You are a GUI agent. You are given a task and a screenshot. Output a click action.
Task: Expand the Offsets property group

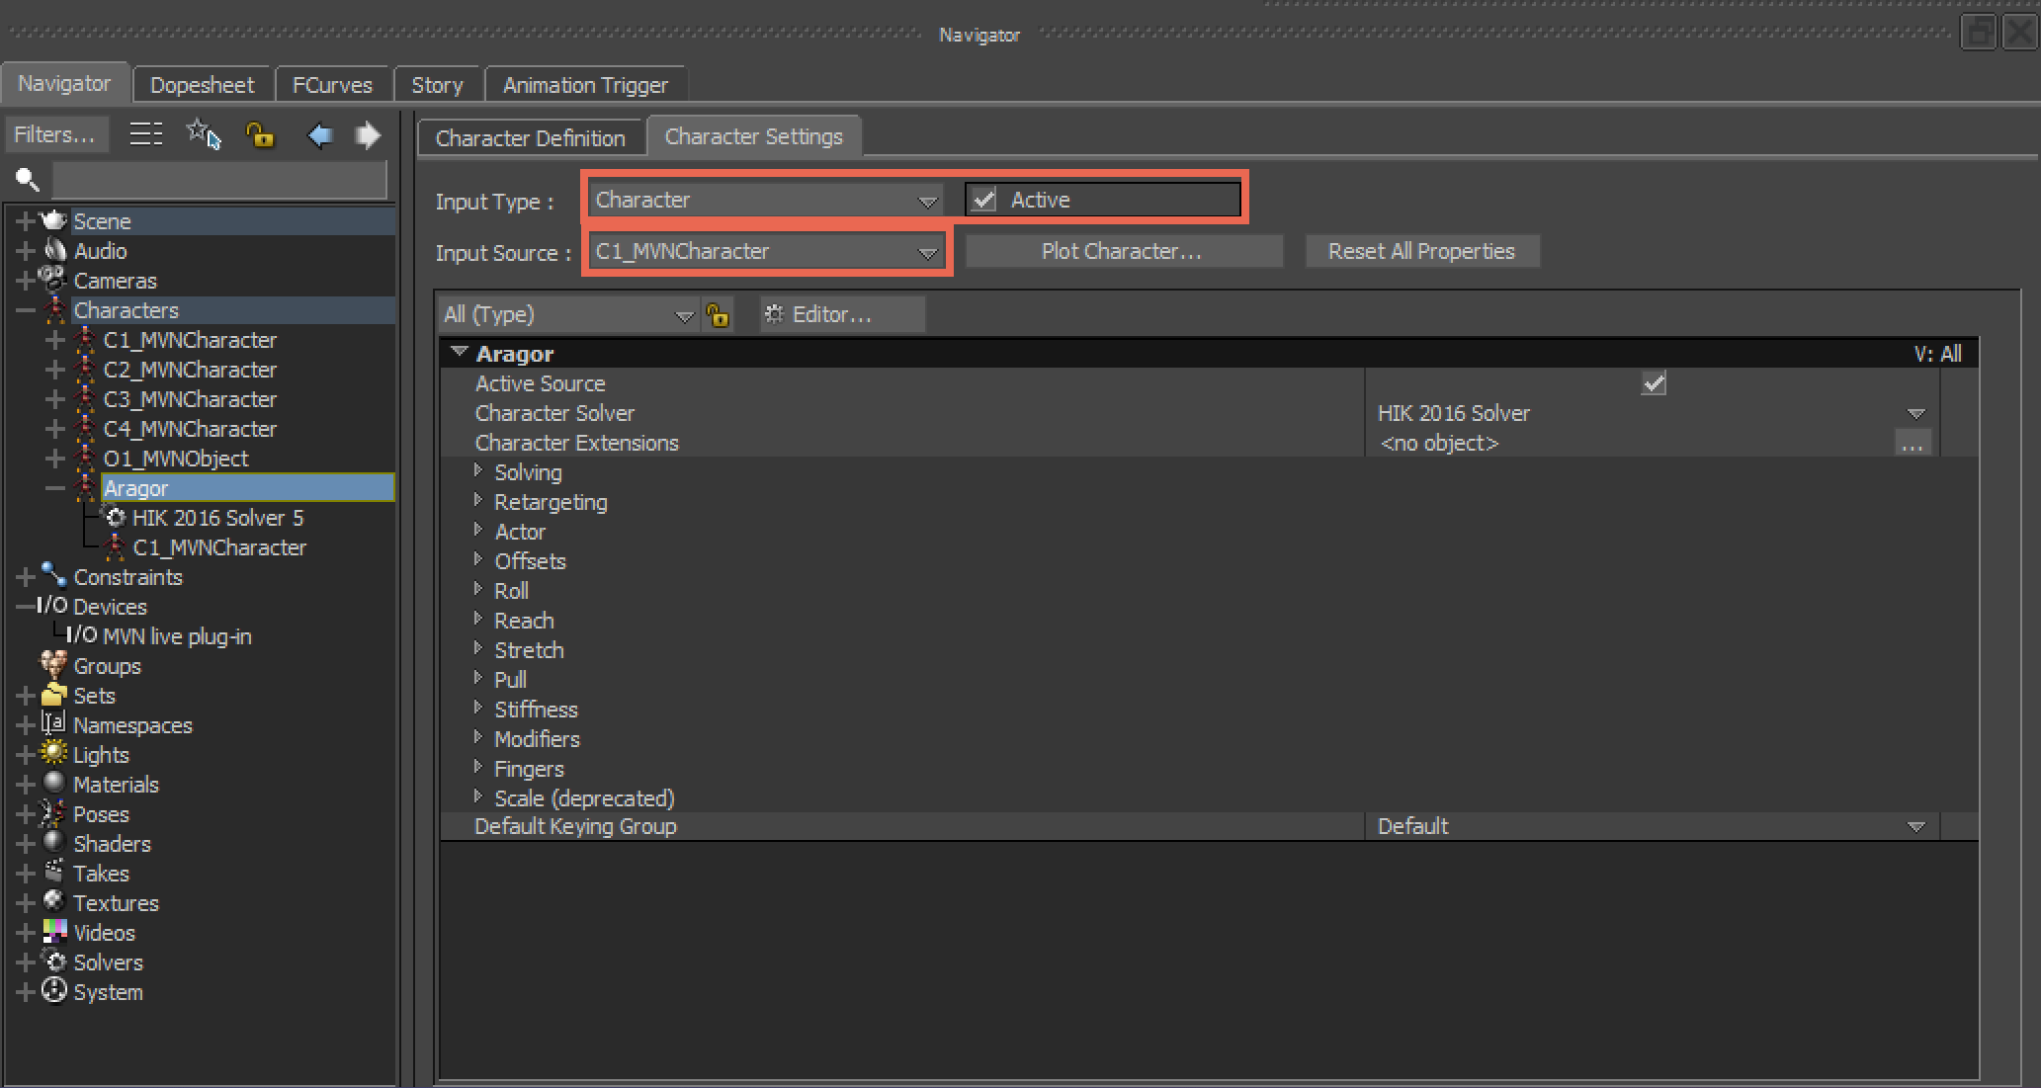(x=478, y=559)
